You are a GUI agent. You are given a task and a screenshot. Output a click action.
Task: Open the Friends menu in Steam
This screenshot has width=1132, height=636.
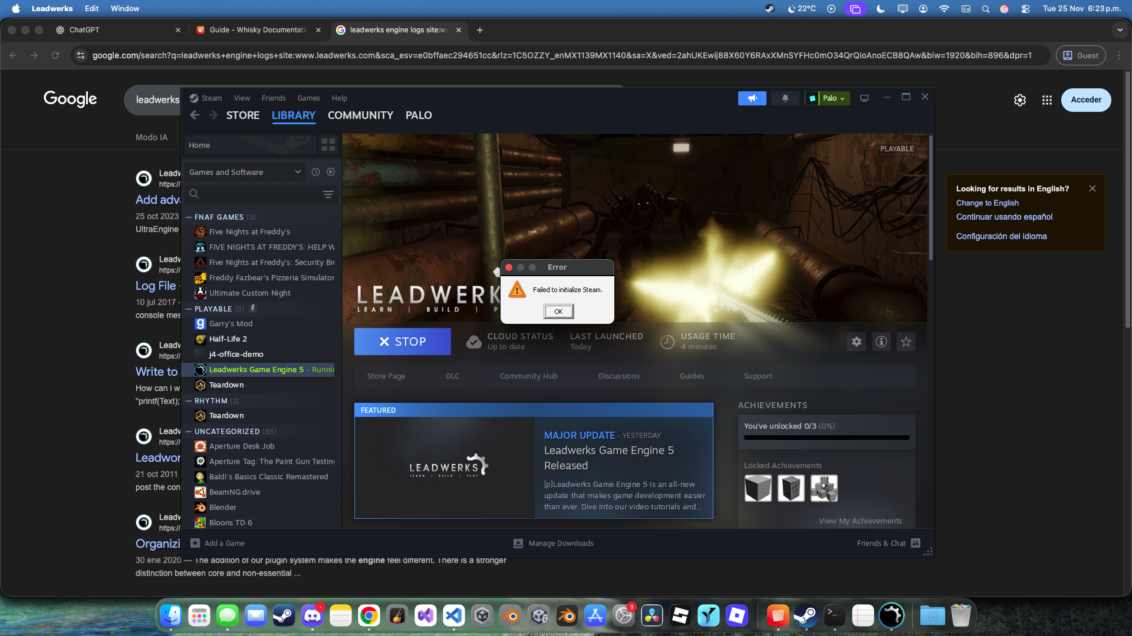(x=273, y=98)
